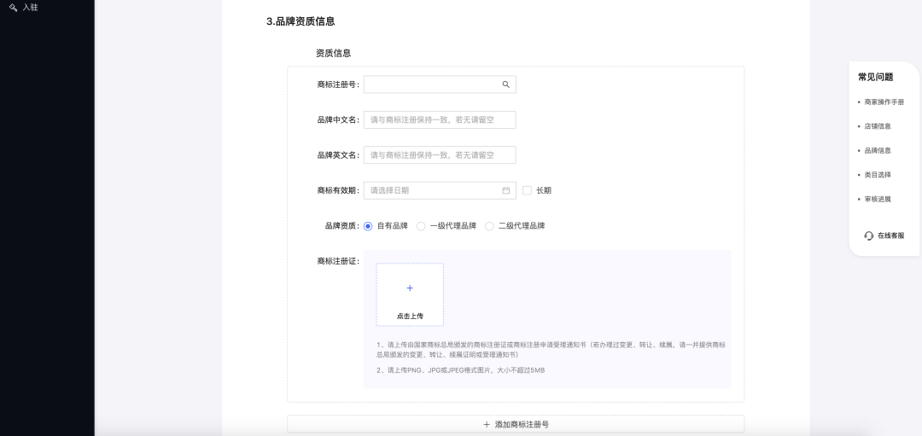The image size is (922, 436).
Task: Click the 添加商标注册号 button
Action: pos(516,424)
